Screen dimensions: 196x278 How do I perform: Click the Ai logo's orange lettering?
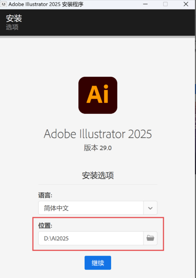(x=98, y=95)
